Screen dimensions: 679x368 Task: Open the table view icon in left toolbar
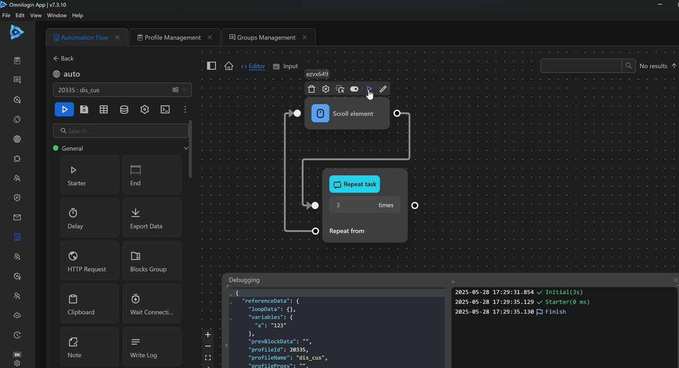tap(104, 109)
